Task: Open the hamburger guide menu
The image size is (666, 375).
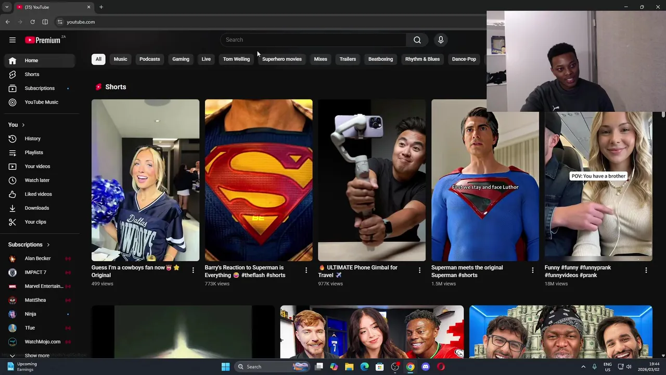Action: 12,40
